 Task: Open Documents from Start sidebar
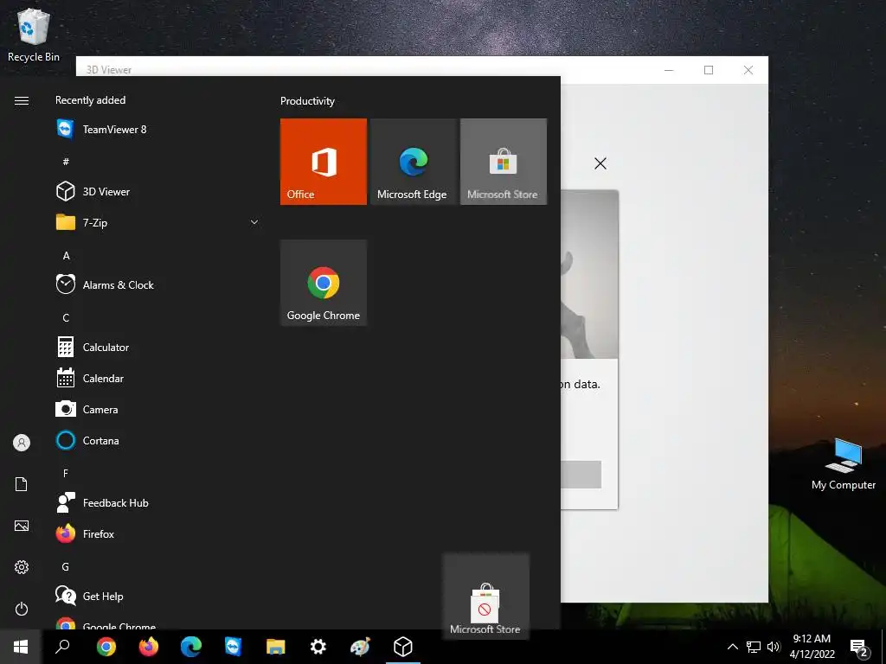pyautogui.click(x=22, y=484)
